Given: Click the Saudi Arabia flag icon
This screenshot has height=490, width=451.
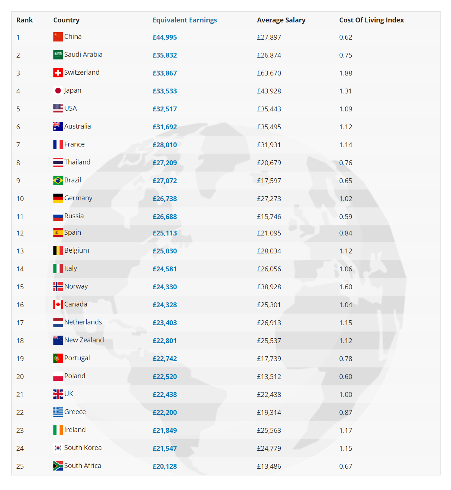Looking at the screenshot, I should pyautogui.click(x=58, y=55).
